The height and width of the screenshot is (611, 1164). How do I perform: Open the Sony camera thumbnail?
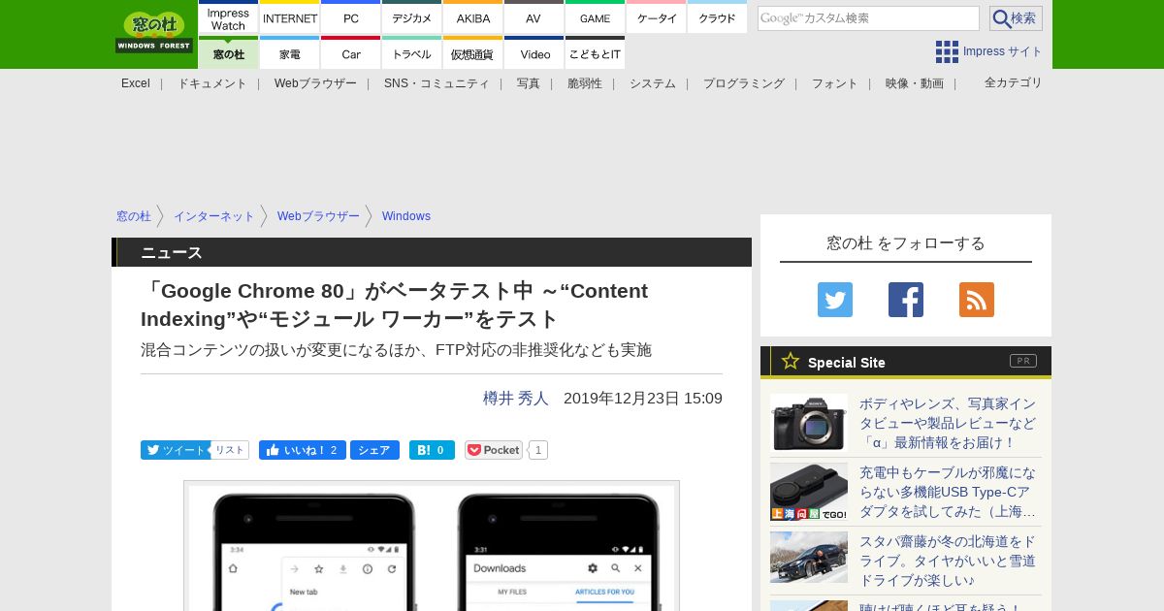[809, 423]
